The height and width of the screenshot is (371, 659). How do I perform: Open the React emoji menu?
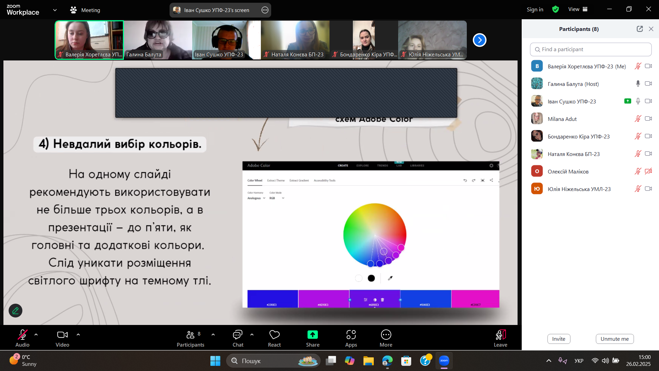click(x=274, y=338)
